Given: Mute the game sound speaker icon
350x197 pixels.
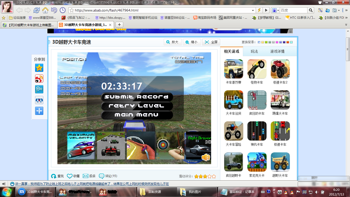Looking at the screenshot, I should (x=206, y=157).
